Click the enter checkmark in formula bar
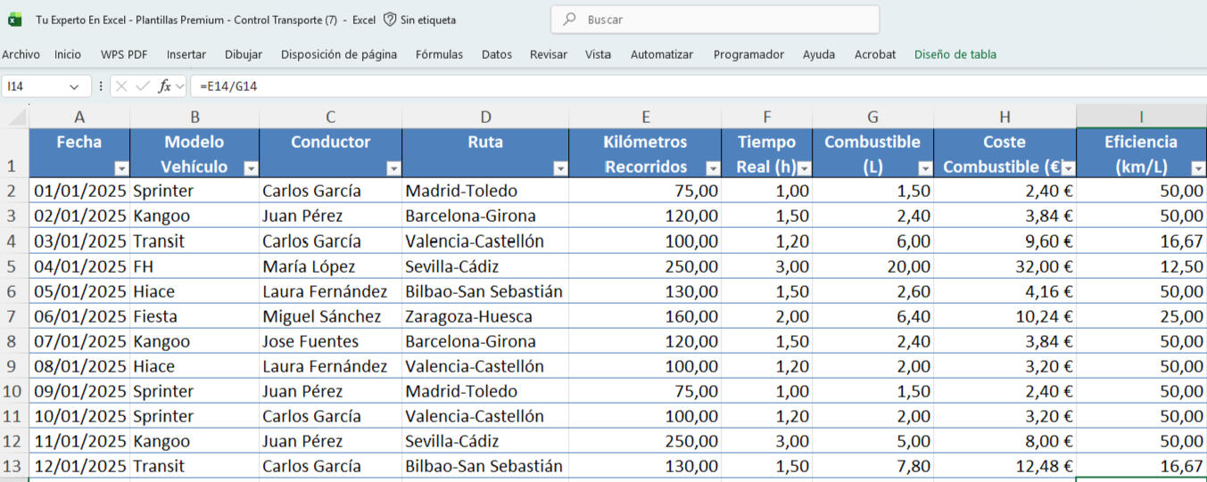 click(142, 86)
